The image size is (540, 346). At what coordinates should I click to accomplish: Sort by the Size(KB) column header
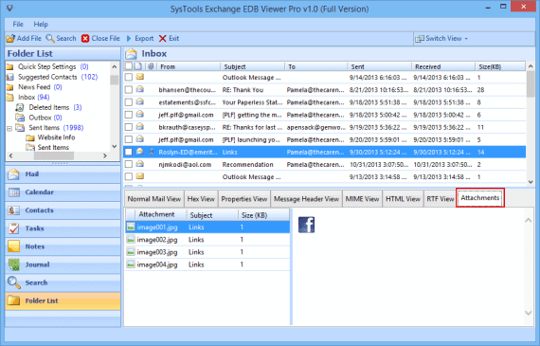coord(500,66)
